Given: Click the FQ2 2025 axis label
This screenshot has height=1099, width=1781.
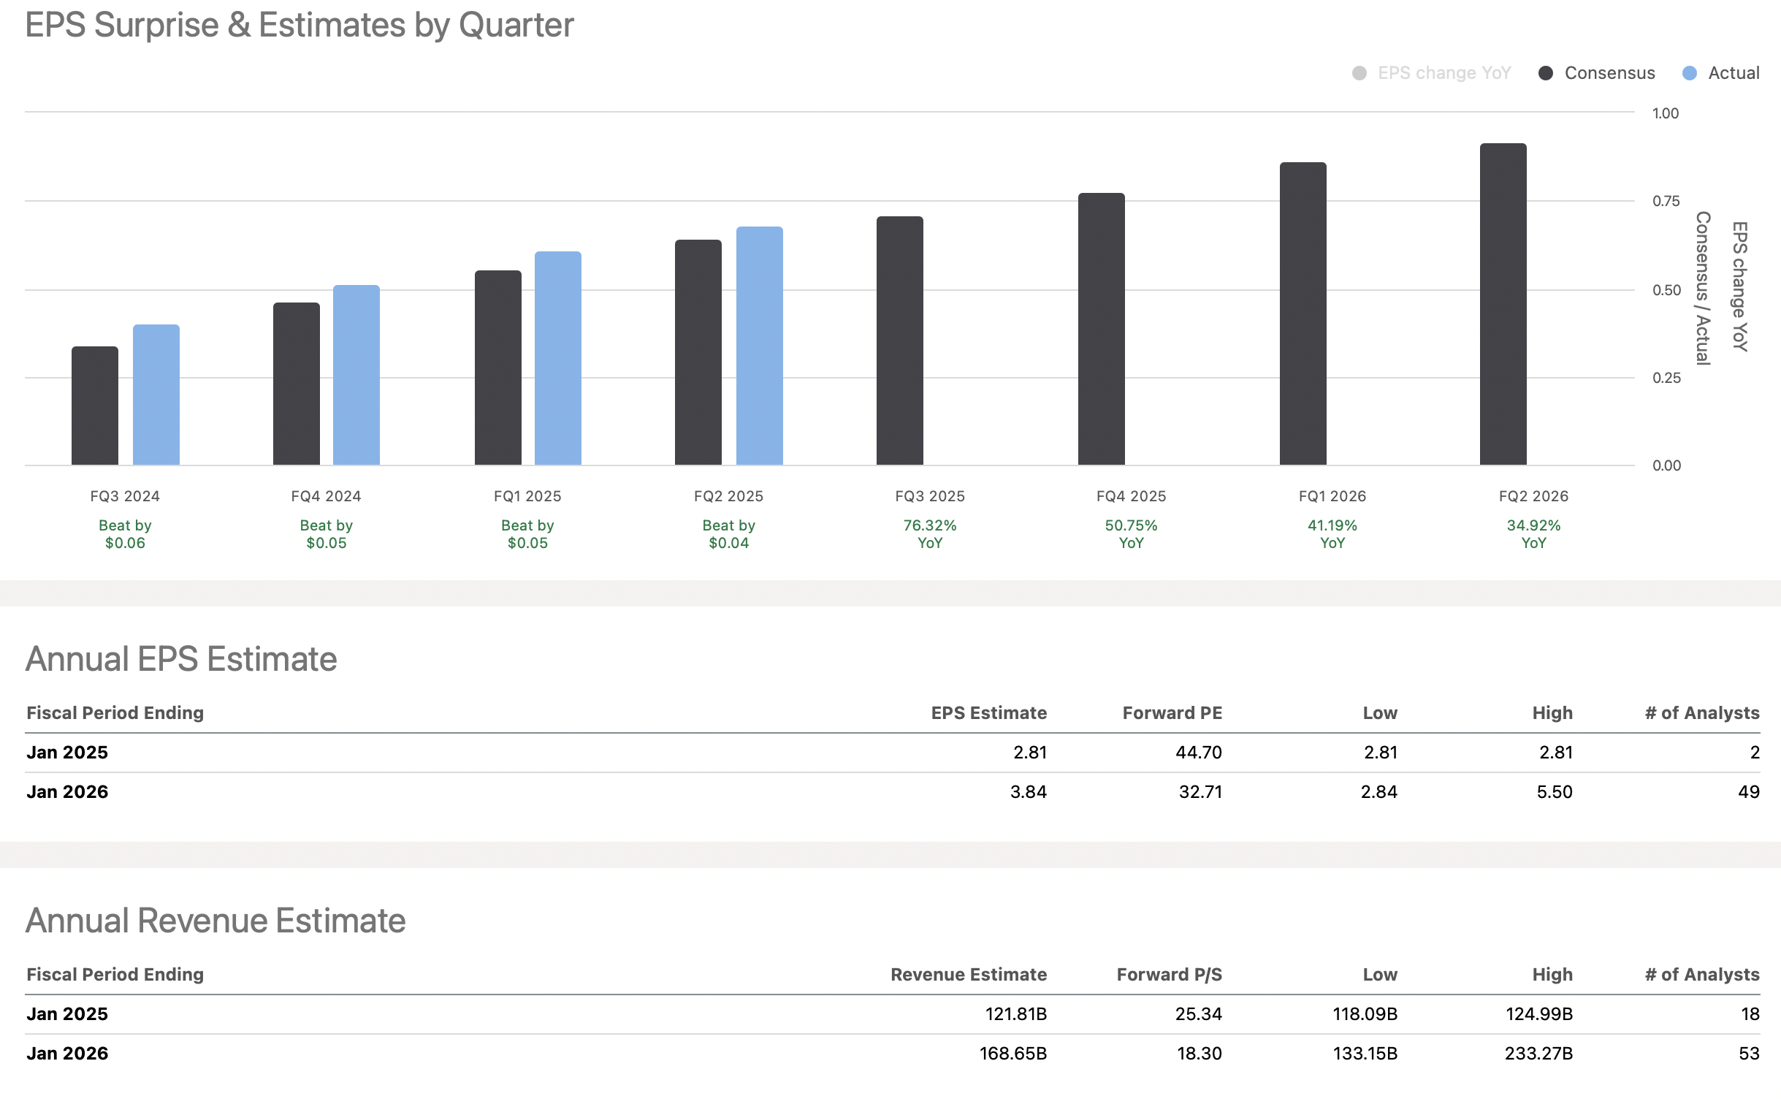Looking at the screenshot, I should (x=728, y=496).
